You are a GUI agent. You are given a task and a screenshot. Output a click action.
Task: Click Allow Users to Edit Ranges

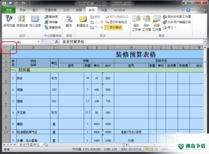coord(177,22)
